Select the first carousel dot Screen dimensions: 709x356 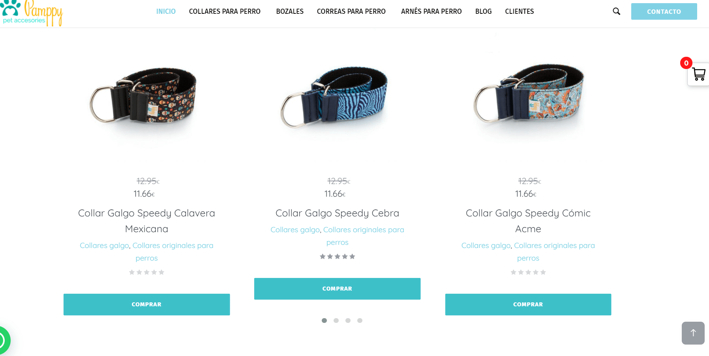(324, 321)
